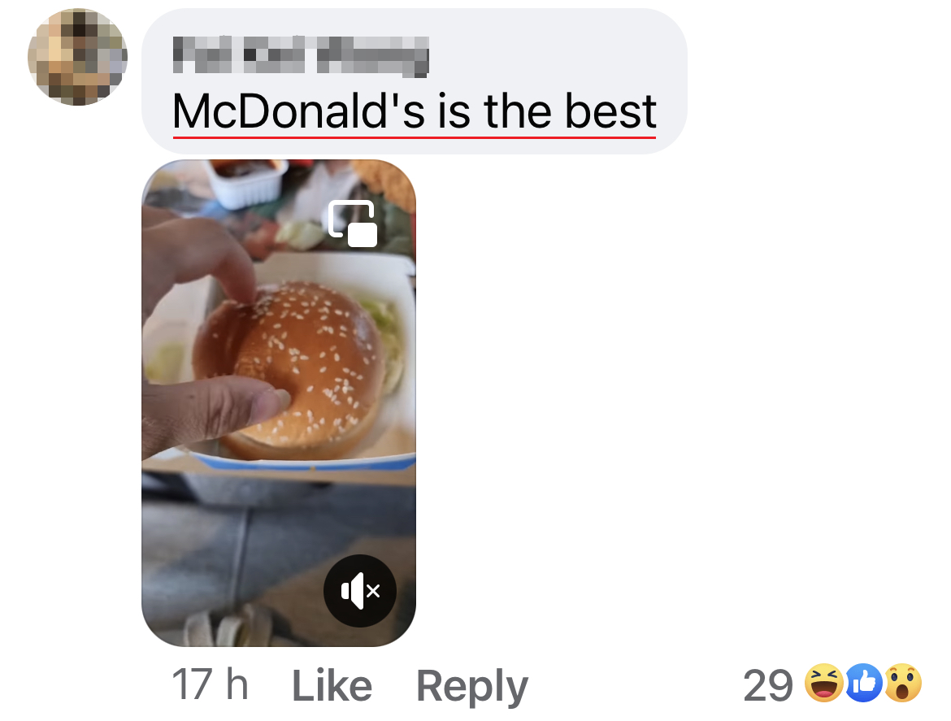Click the comment text McDonald's is the best
Screen dimensions: 951x721
pos(415,111)
